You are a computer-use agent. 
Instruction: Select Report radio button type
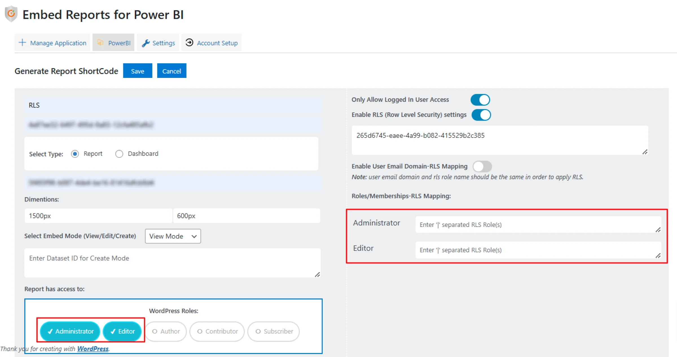point(75,154)
